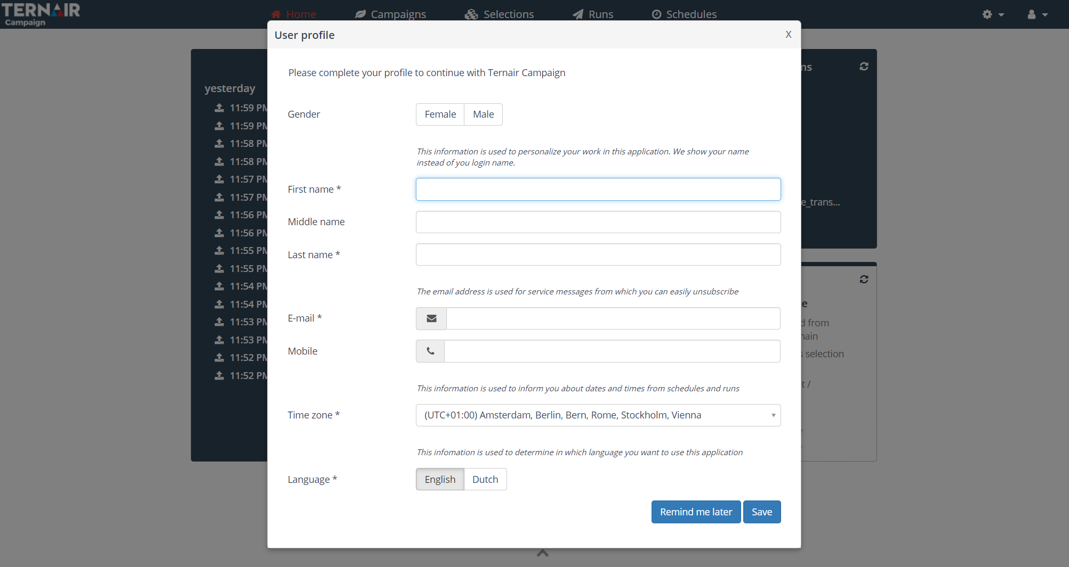Click into the Mobile number field
1069x567 pixels.
pyautogui.click(x=612, y=351)
